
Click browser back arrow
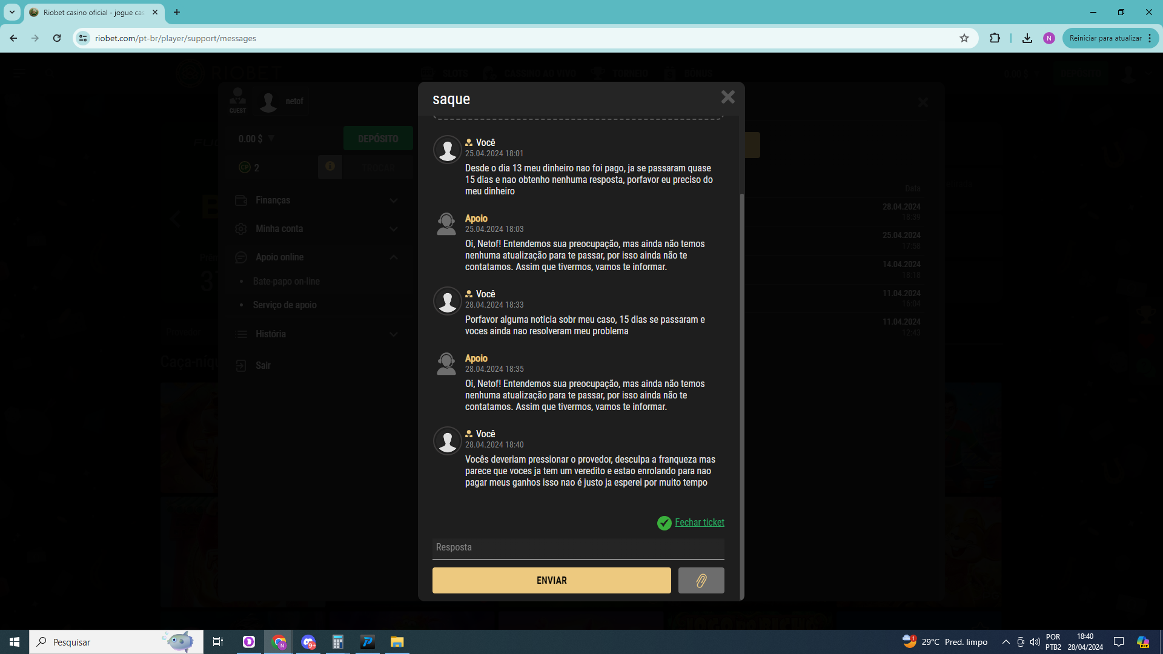pyautogui.click(x=13, y=38)
